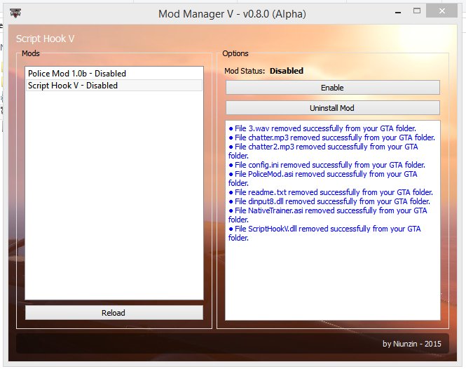This screenshot has width=466, height=369.
Task: Click the log line about NativeTrainer.asi removed
Action: (328, 215)
